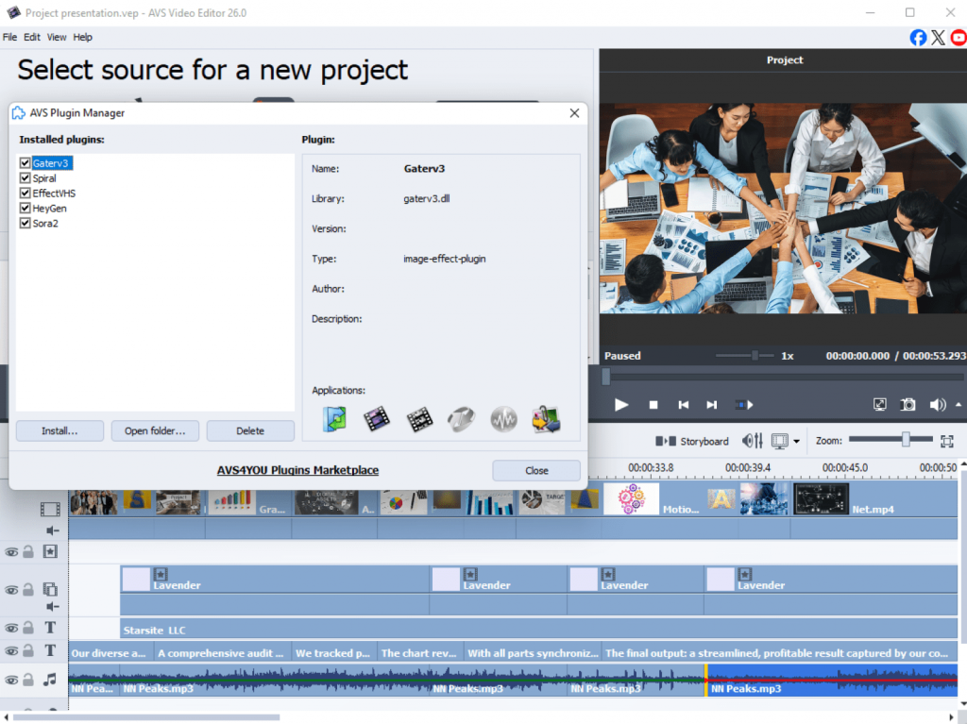The height and width of the screenshot is (724, 967).
Task: Hide the video overlay track with eye icon
Action: 11,590
